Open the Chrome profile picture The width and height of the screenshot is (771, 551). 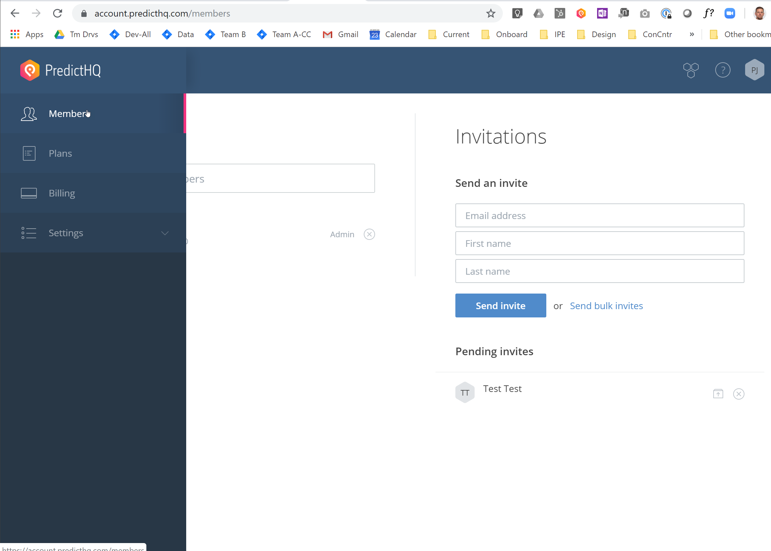click(x=759, y=14)
